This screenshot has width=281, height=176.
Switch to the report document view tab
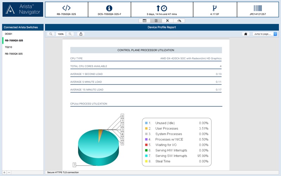point(156,21)
